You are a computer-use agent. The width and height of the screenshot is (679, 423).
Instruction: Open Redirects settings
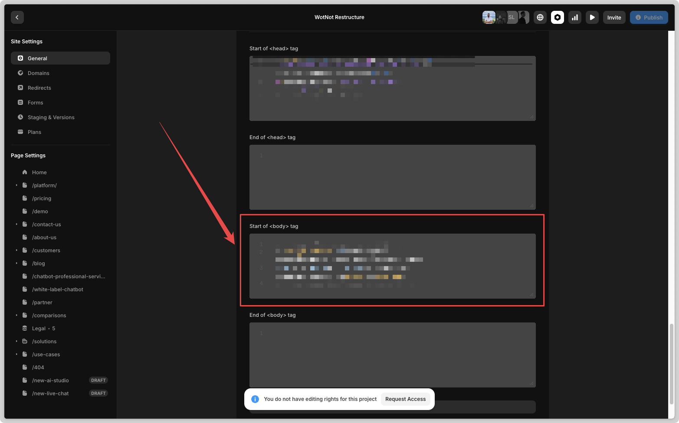(39, 88)
